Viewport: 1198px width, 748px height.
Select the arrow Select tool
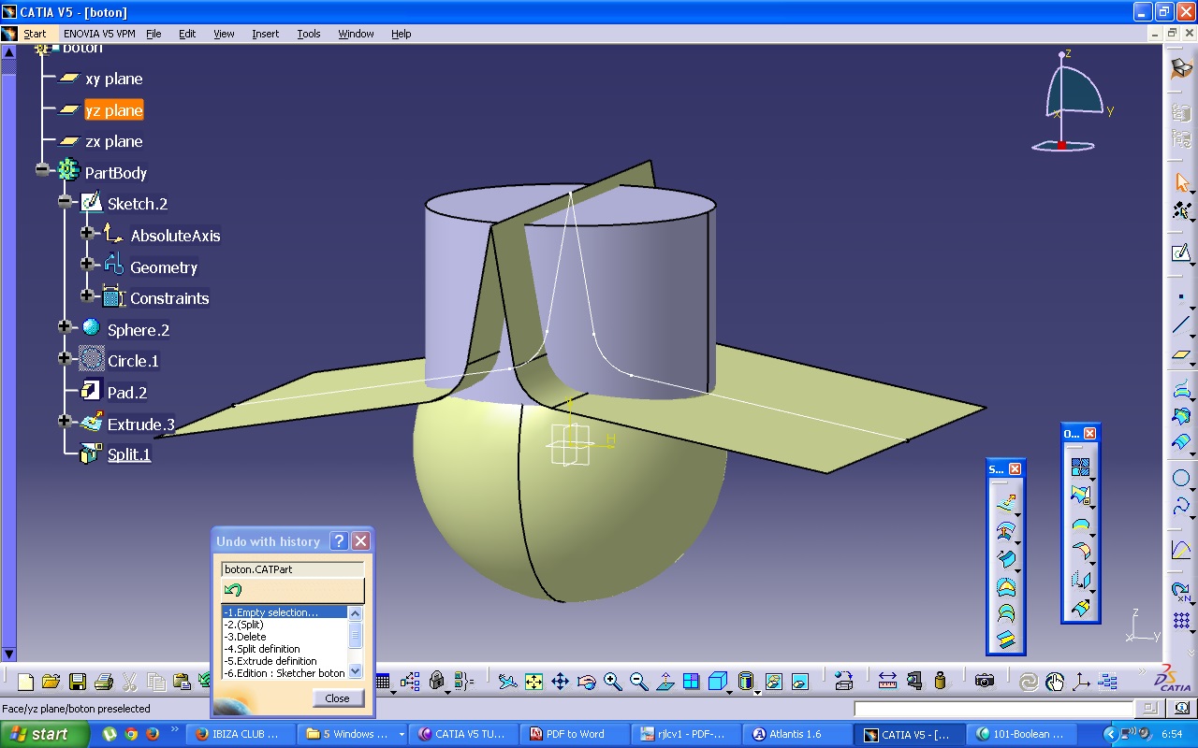coord(1181,182)
